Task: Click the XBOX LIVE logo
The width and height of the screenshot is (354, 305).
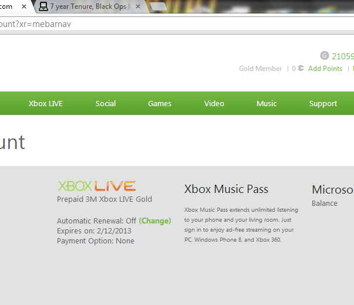Action: pyautogui.click(x=97, y=186)
